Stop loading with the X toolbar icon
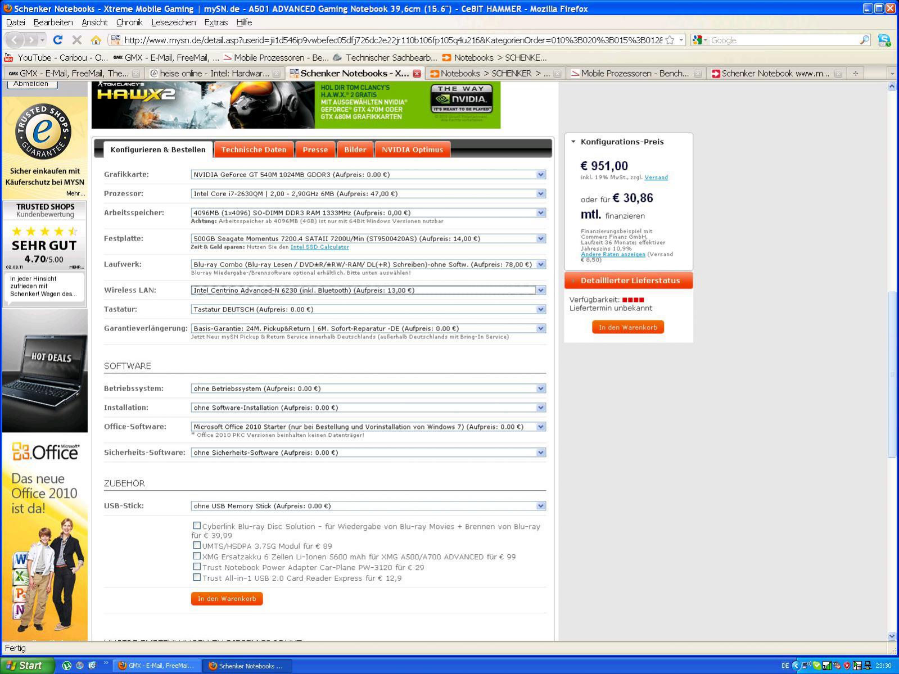This screenshot has width=899, height=674. click(x=77, y=40)
